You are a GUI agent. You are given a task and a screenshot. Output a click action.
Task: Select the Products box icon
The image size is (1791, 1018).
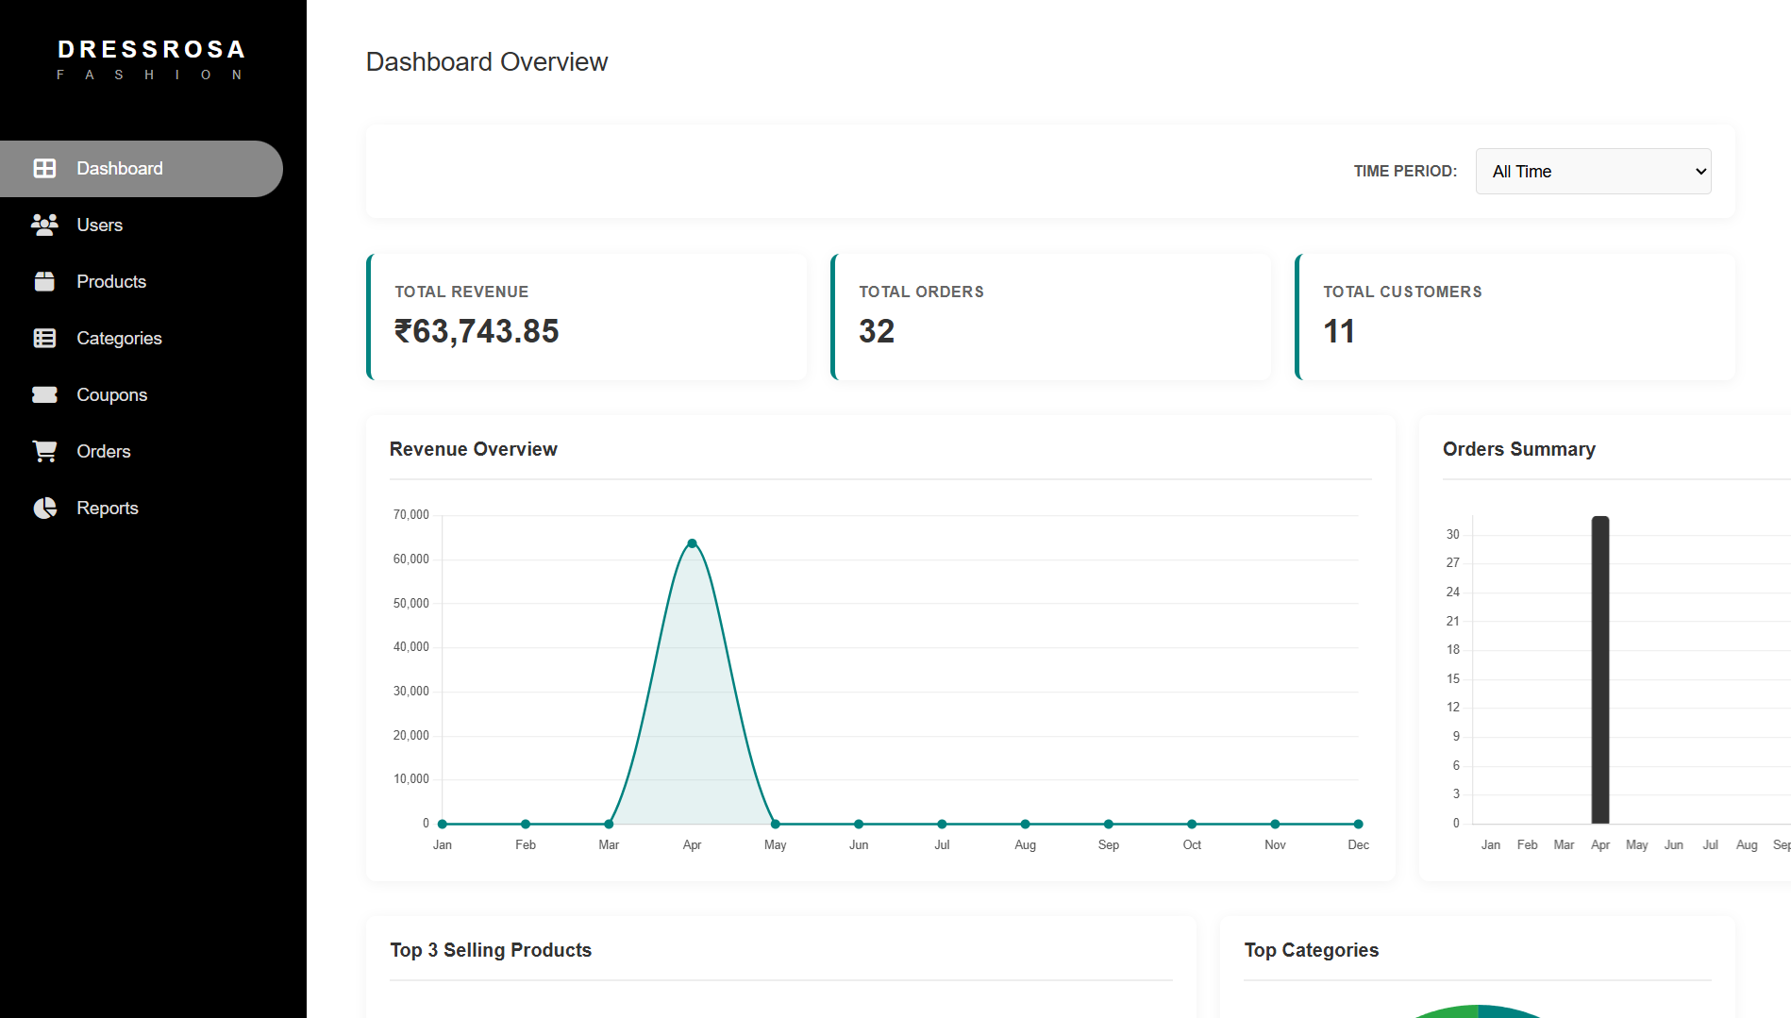click(44, 281)
